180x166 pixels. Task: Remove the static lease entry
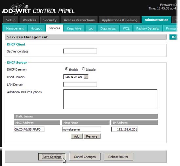tap(92, 136)
